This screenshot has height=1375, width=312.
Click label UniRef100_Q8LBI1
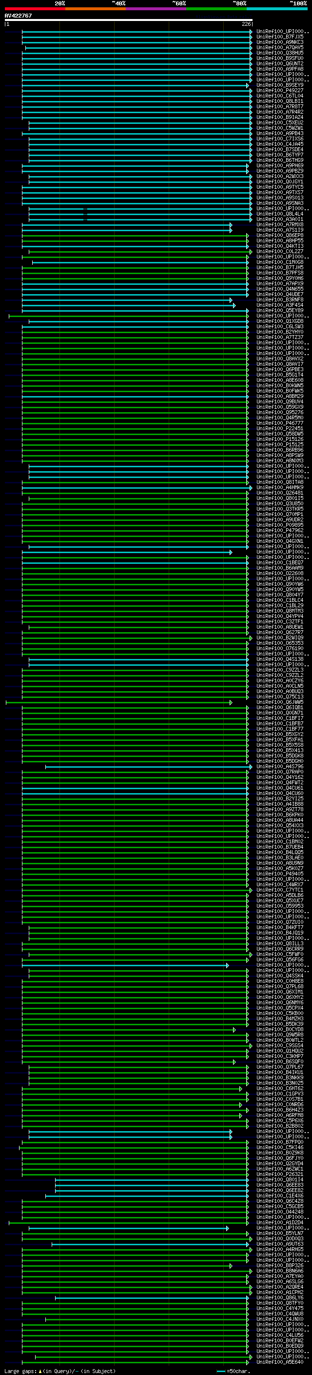[x=280, y=101]
